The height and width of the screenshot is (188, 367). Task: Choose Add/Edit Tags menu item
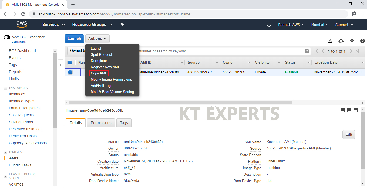[x=102, y=86]
